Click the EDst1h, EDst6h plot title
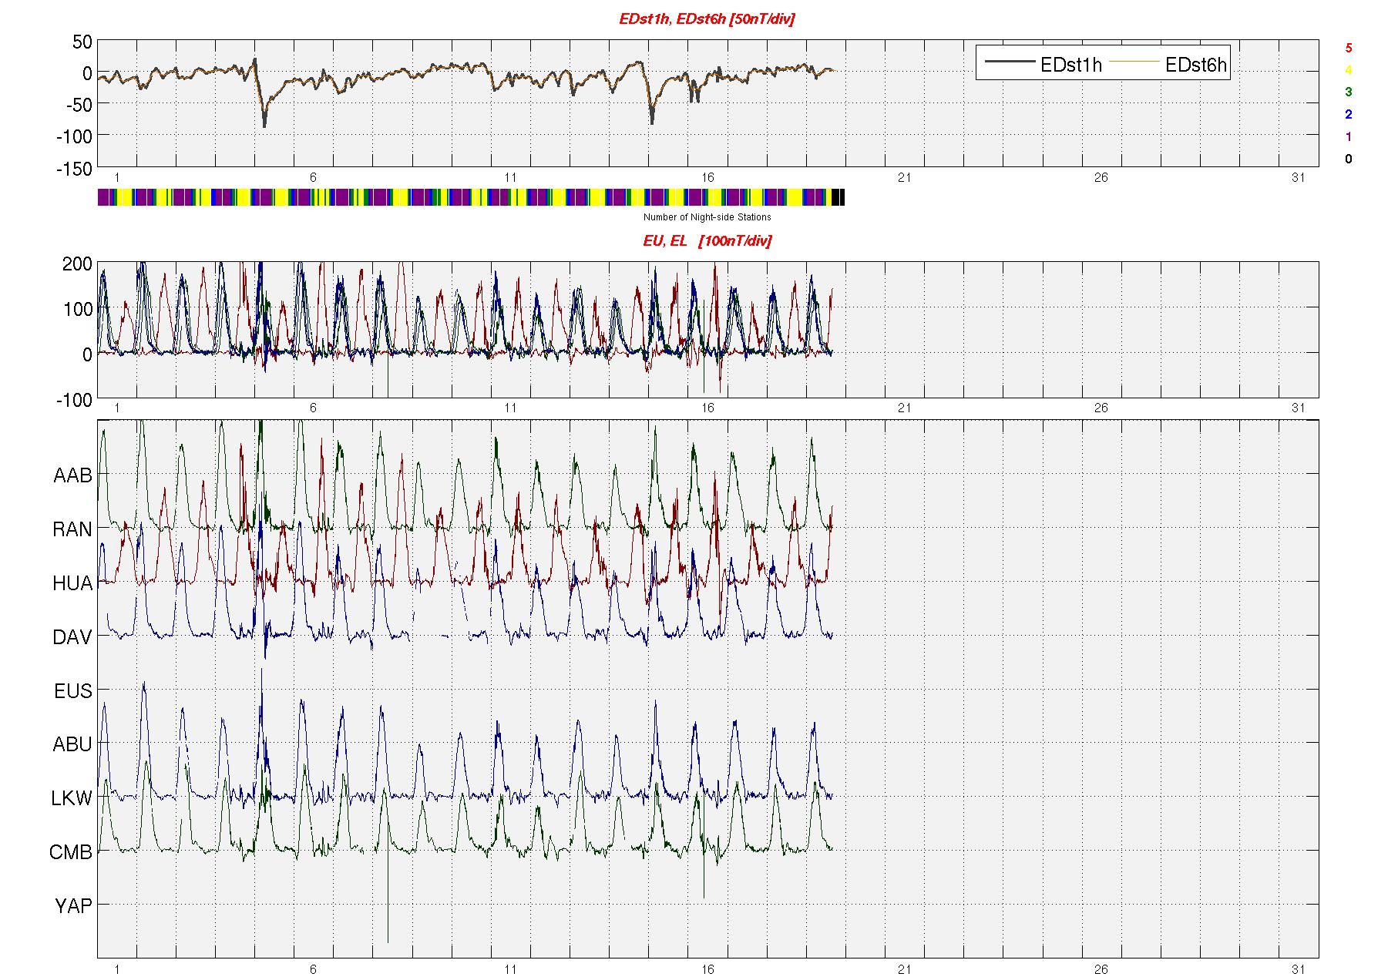Viewport: 1388px width, 977px height. (707, 19)
